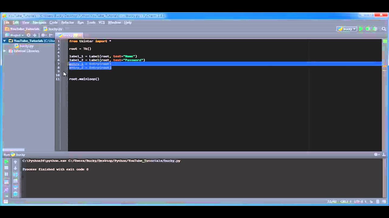
Task: Click the orange warning stripe marker
Action: 384,66
